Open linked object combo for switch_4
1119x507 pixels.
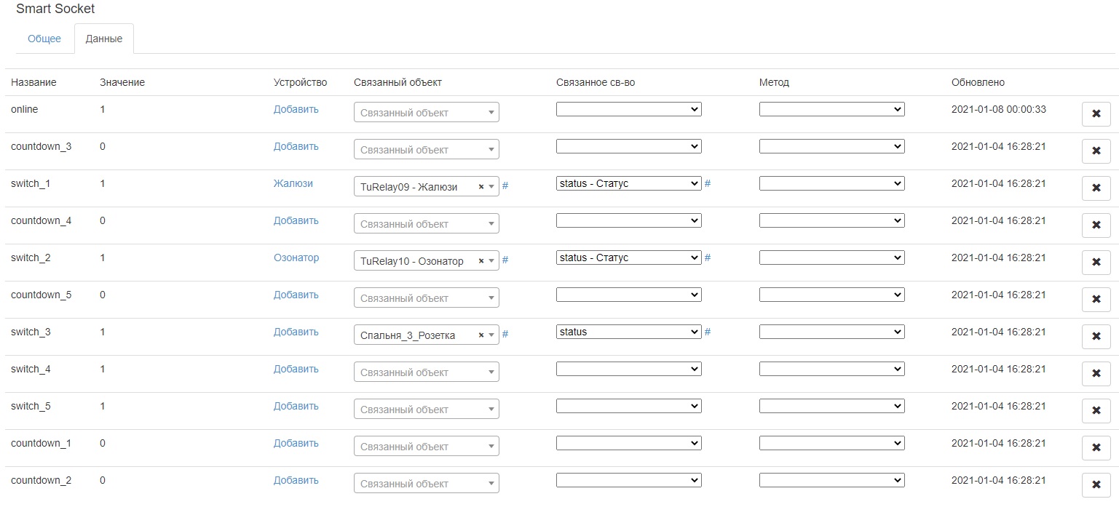tap(426, 372)
